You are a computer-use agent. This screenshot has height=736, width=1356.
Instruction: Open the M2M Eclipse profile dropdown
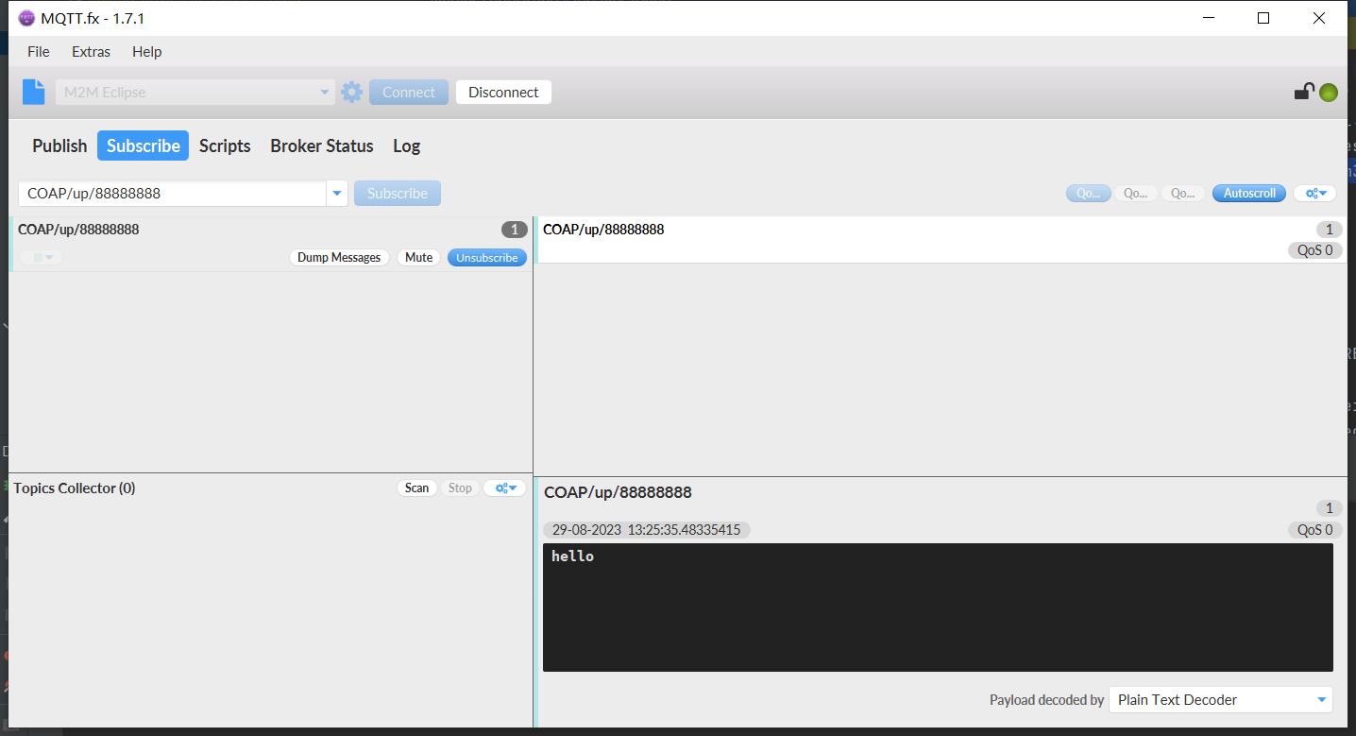(195, 93)
